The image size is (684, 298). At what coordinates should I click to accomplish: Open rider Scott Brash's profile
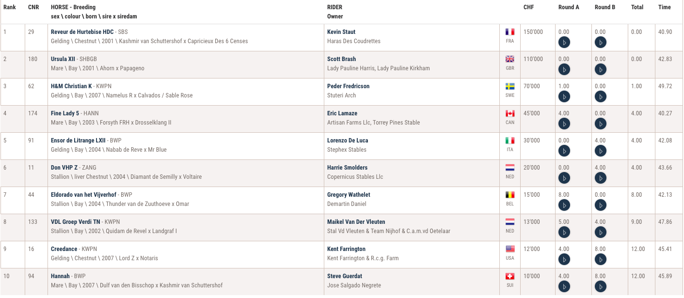[341, 59]
